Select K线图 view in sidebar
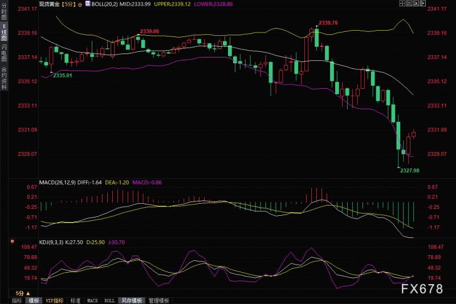Screen dimensions: 456x304 [x=4, y=32]
